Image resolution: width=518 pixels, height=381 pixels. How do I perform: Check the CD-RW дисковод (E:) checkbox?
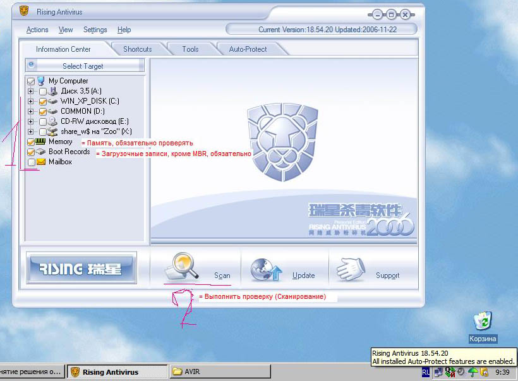42,121
